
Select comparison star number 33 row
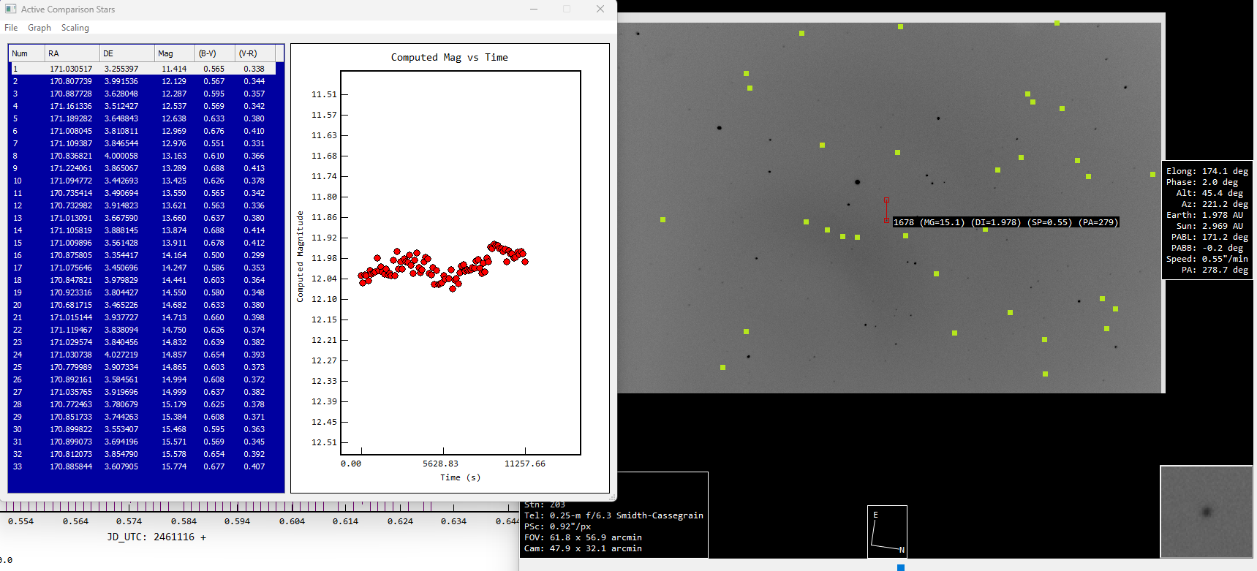click(143, 466)
